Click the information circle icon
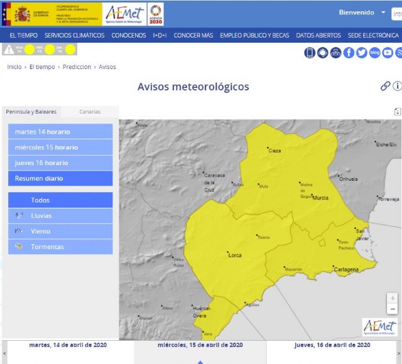 (397, 87)
